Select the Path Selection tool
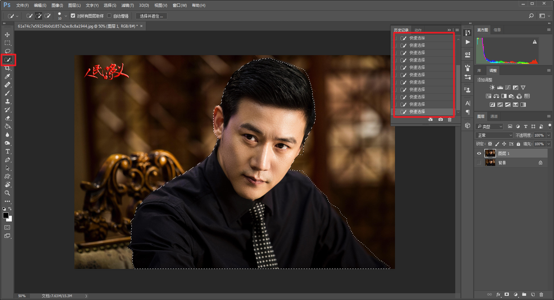554x300 pixels. [x=7, y=168]
